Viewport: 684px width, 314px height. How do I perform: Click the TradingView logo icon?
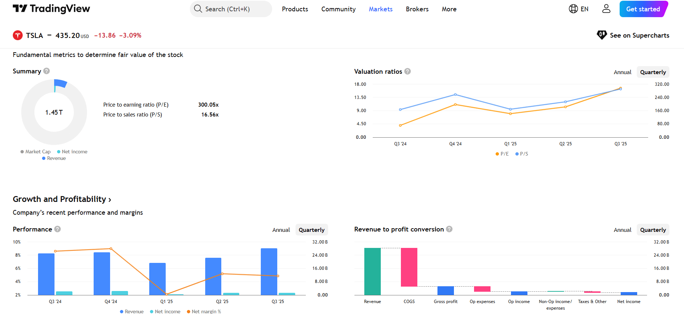20,8
